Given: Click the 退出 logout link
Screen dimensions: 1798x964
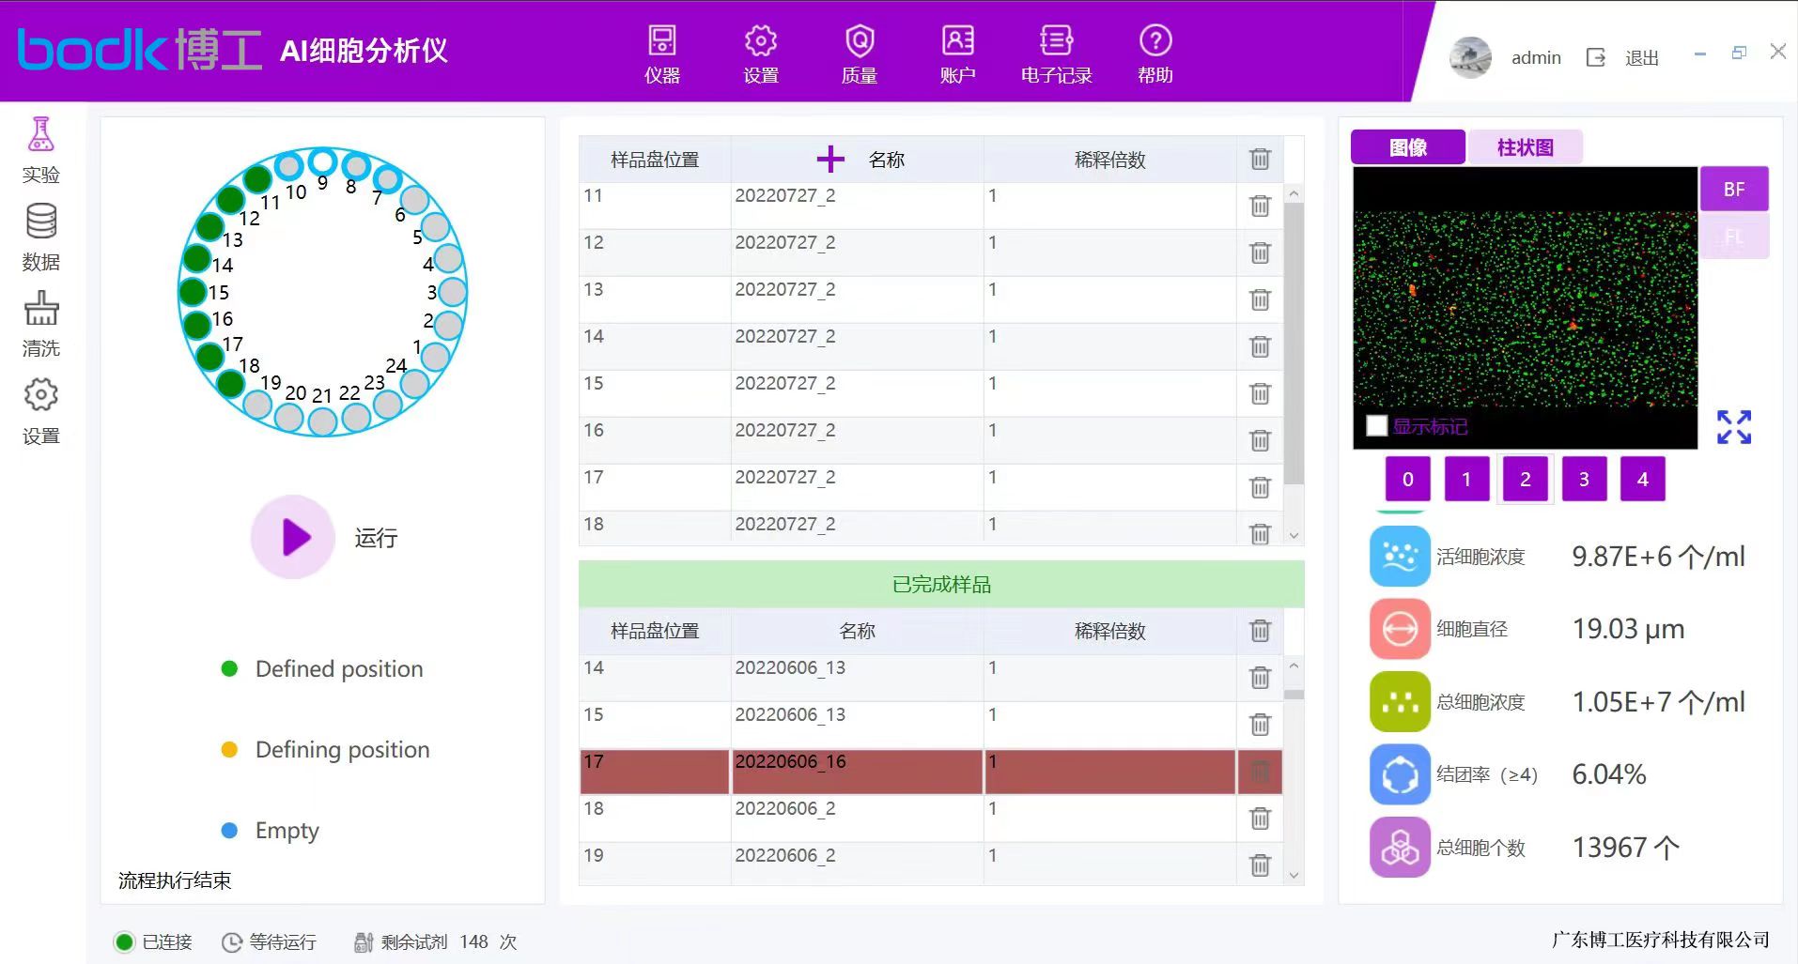Looking at the screenshot, I should (x=1640, y=58).
